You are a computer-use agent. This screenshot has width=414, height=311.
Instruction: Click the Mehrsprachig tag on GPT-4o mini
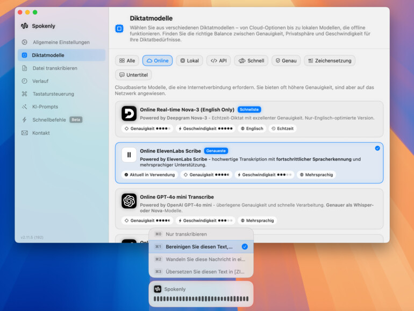(x=257, y=221)
